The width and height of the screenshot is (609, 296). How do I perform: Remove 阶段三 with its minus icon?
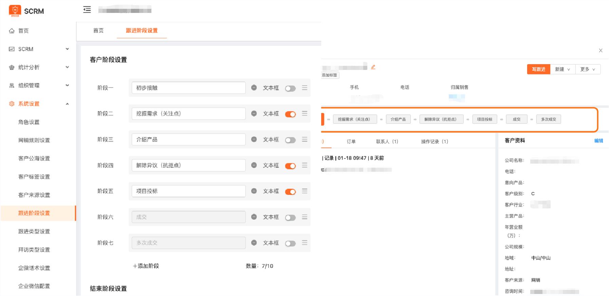pyautogui.click(x=254, y=139)
